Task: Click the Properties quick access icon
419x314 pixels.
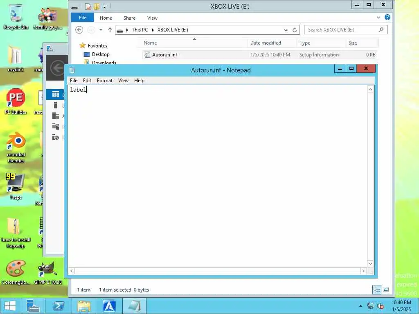Action: tap(88, 7)
